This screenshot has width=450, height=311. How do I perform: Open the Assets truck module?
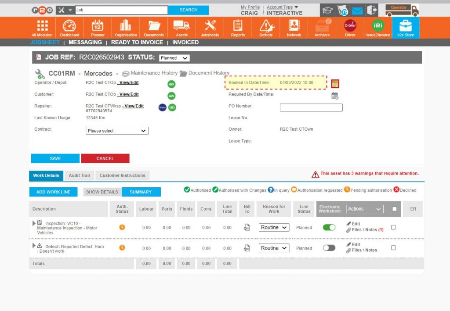(181, 28)
